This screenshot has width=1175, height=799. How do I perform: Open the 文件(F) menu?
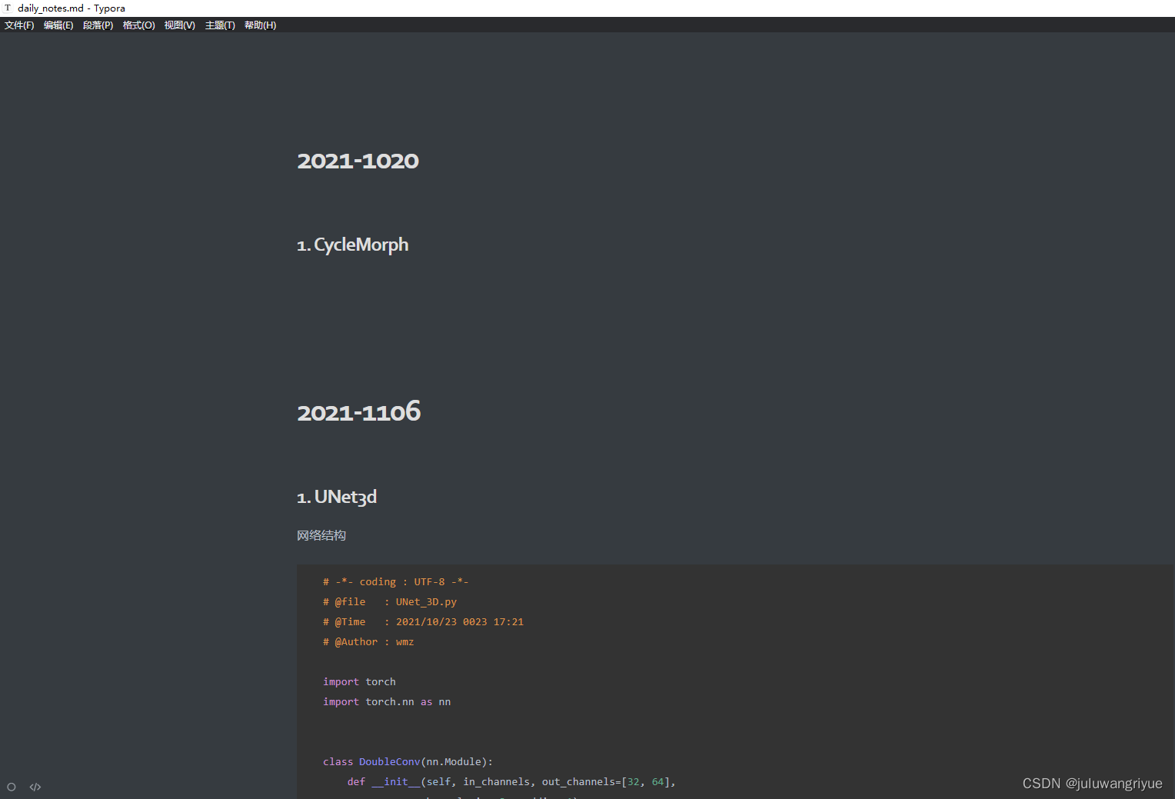point(19,25)
